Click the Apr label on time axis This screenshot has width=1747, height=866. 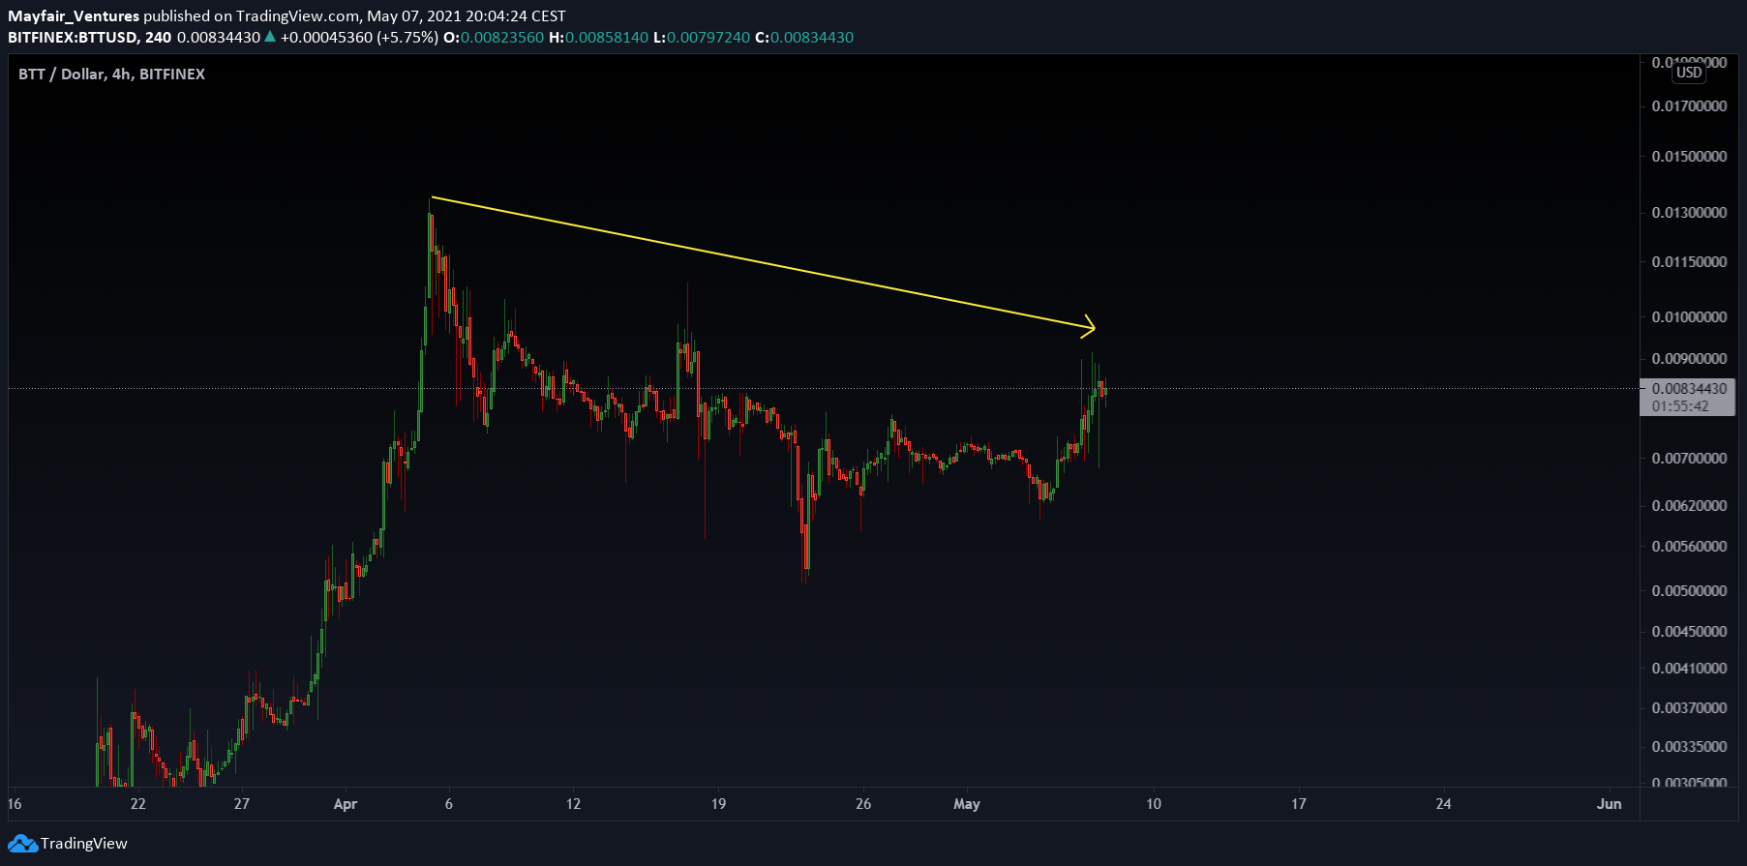[x=346, y=804]
